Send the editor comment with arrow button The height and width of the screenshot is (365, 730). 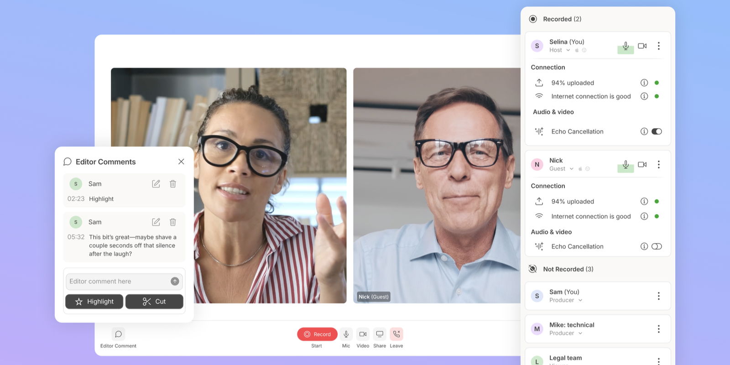pos(175,282)
